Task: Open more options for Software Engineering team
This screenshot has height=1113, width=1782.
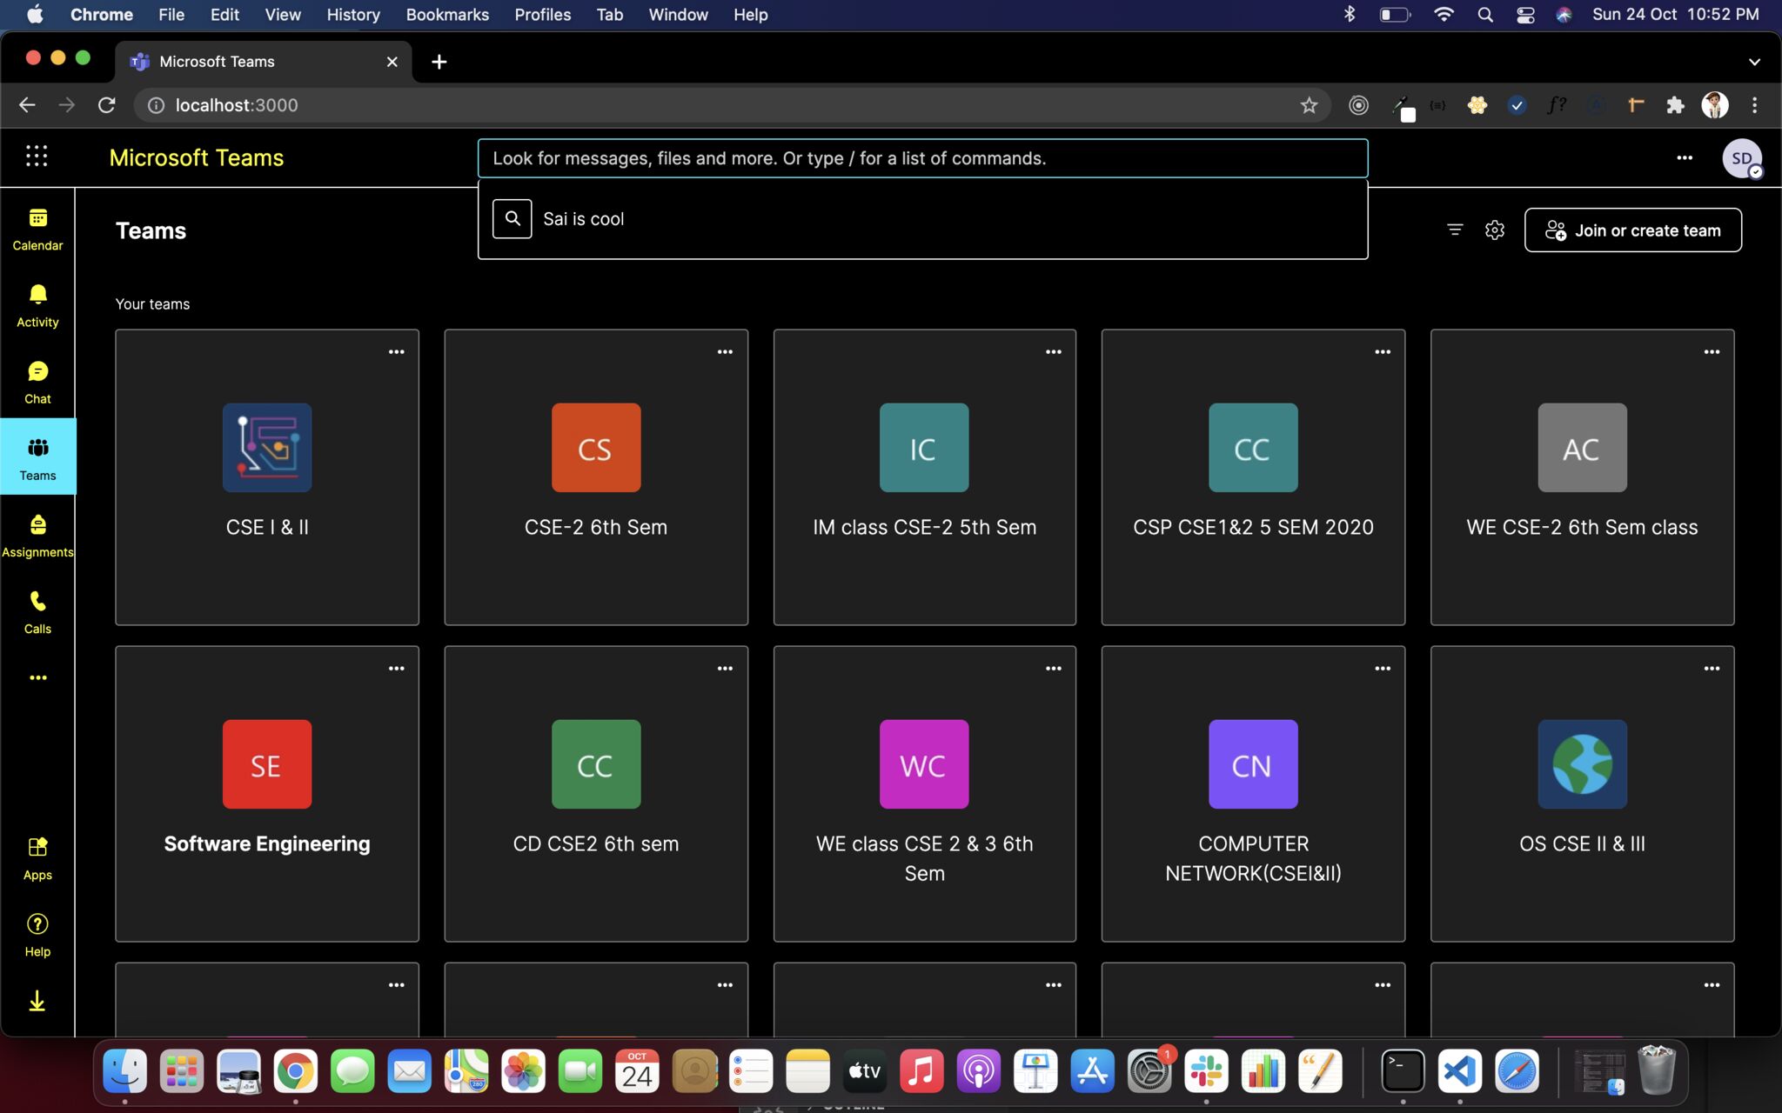Action: 396,669
